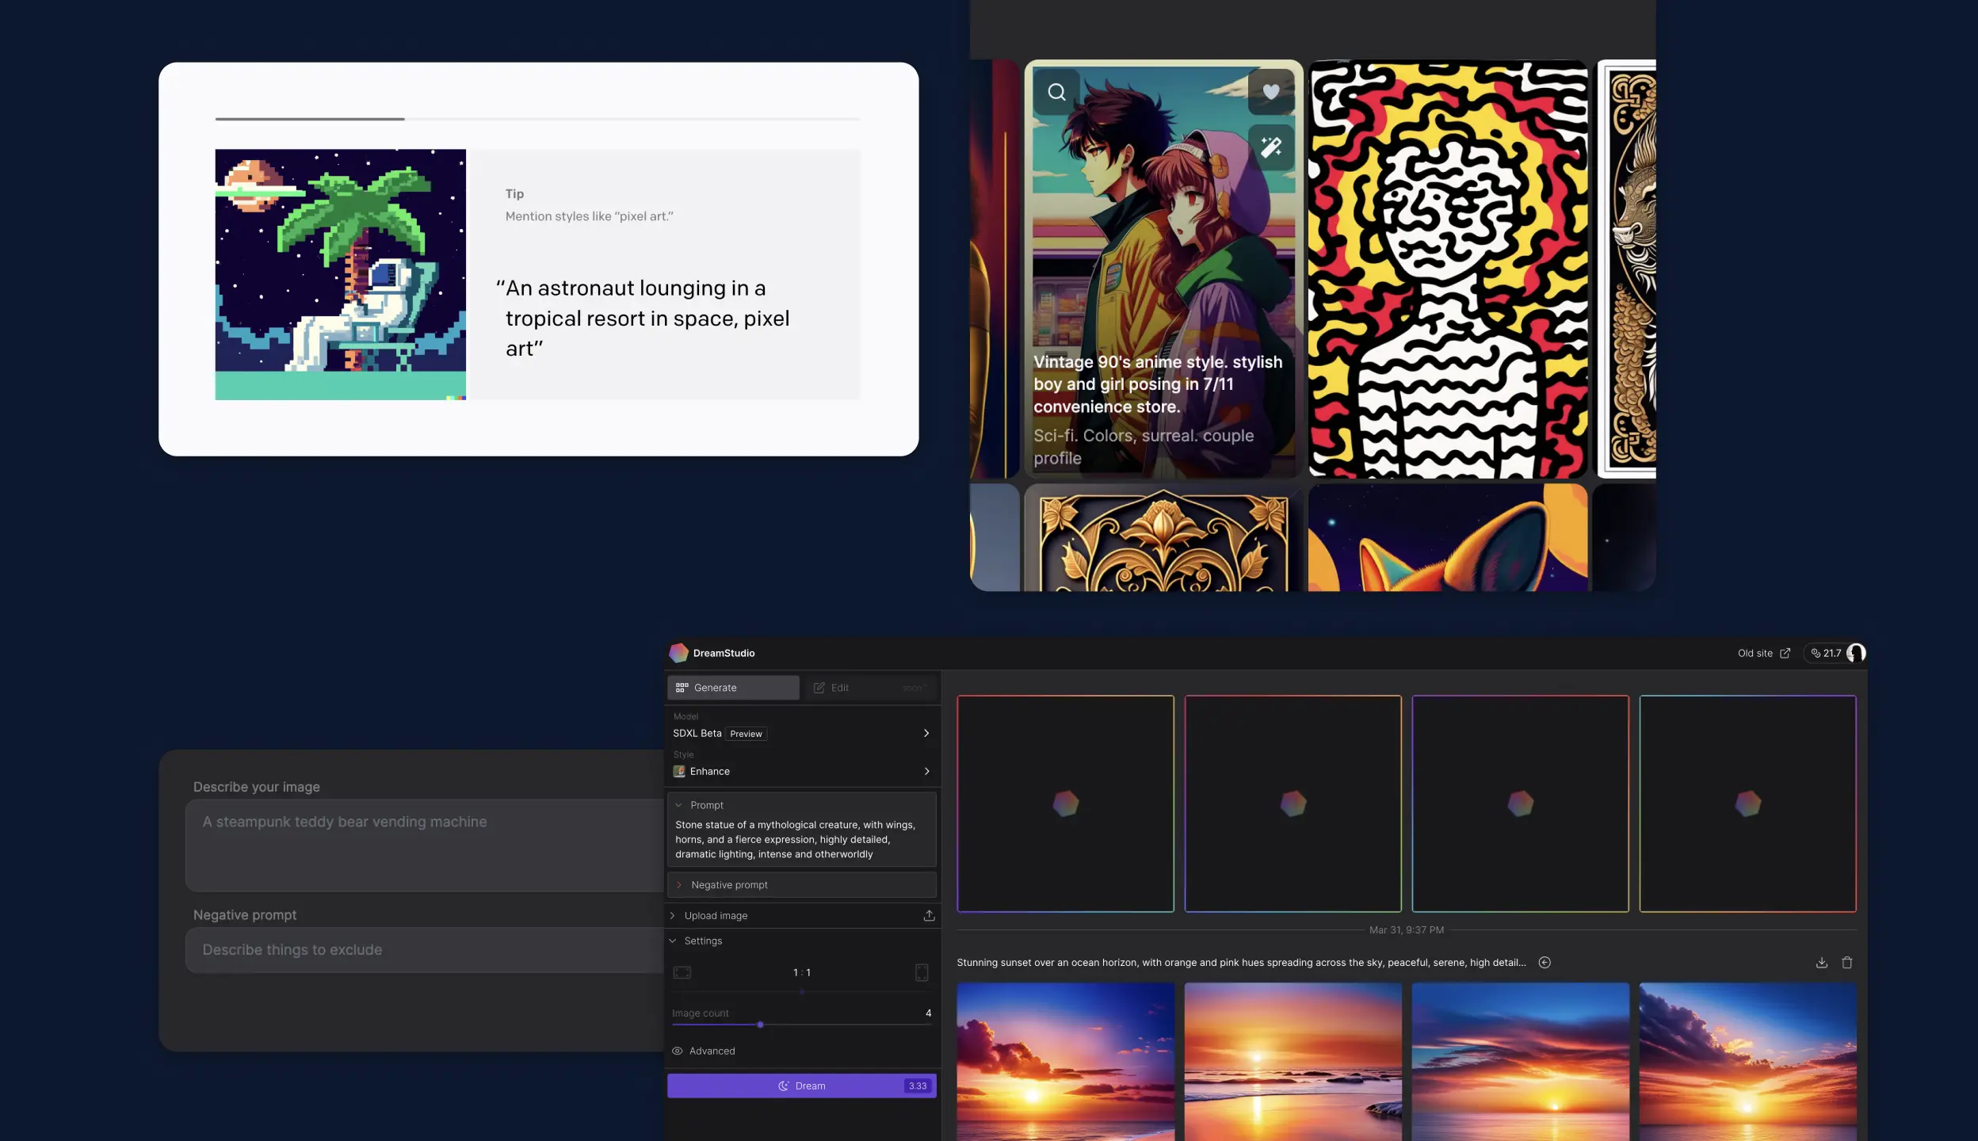Click the 'An astronaut lounging' quote text
Image resolution: width=1978 pixels, height=1141 pixels.
[643, 319]
